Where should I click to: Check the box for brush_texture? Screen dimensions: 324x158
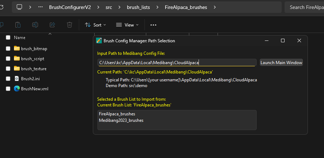[x=8, y=68]
